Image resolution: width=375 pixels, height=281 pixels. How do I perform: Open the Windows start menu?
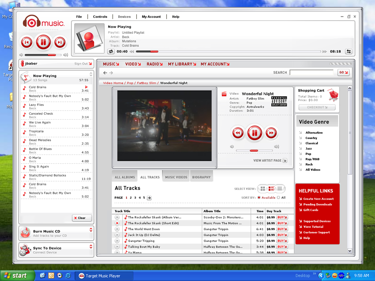point(17,276)
